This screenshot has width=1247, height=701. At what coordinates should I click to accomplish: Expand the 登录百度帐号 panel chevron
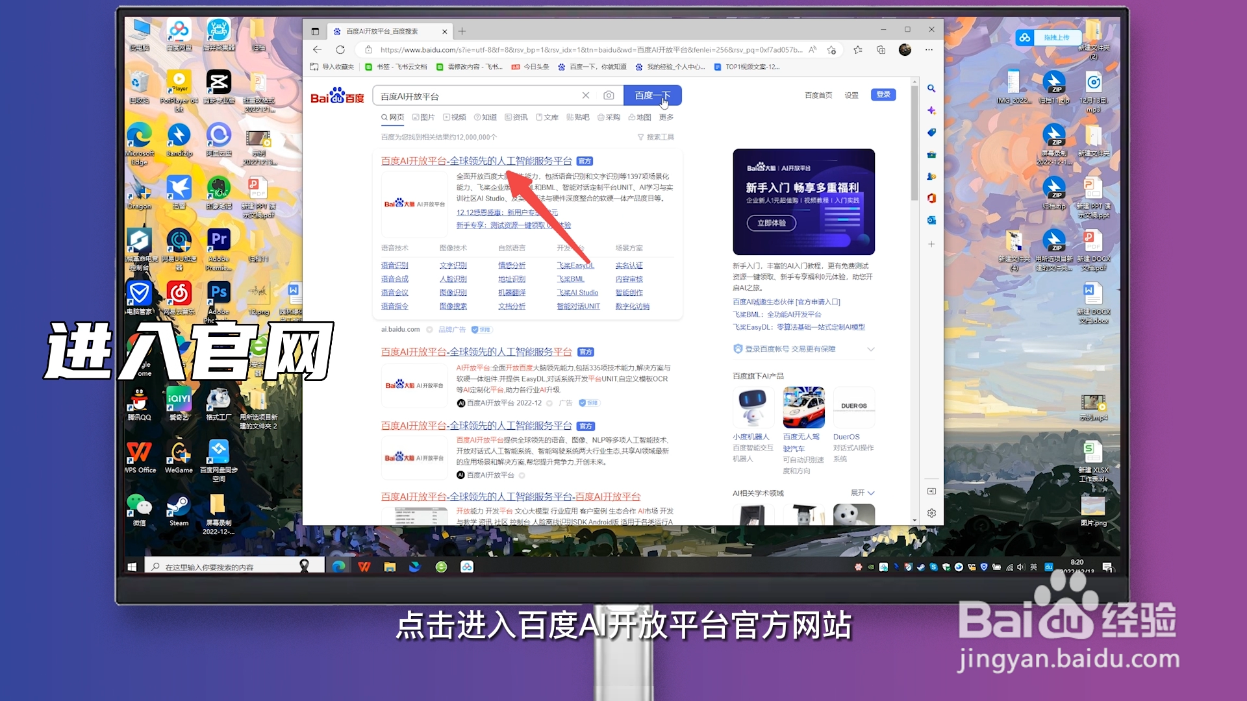click(872, 349)
